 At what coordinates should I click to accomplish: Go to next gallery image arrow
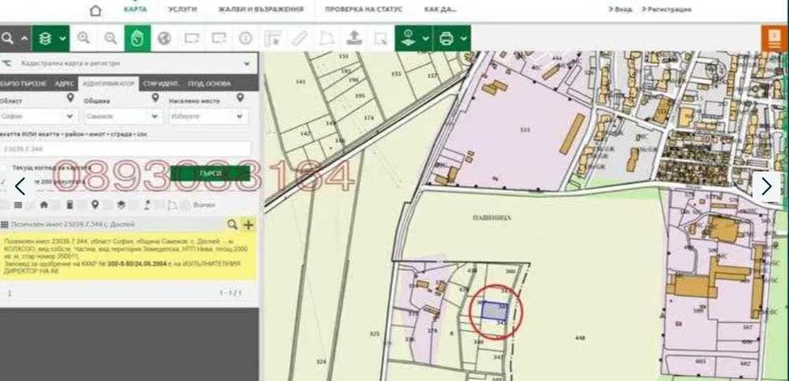click(x=766, y=186)
